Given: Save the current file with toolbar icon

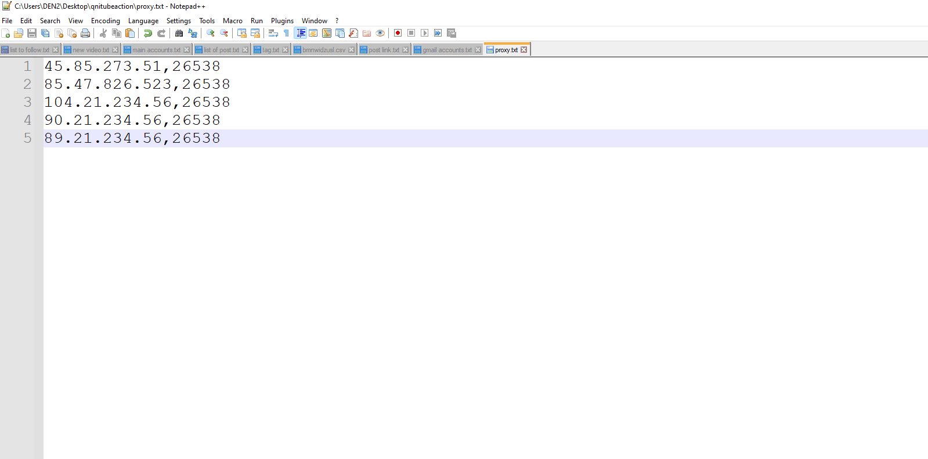Looking at the screenshot, I should point(32,33).
